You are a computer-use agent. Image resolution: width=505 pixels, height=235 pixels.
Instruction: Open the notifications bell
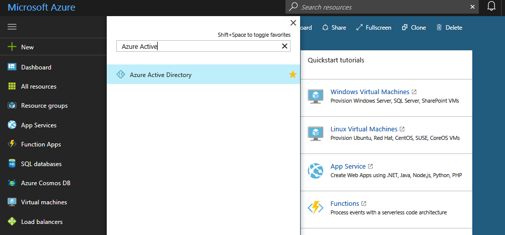pyautogui.click(x=491, y=6)
